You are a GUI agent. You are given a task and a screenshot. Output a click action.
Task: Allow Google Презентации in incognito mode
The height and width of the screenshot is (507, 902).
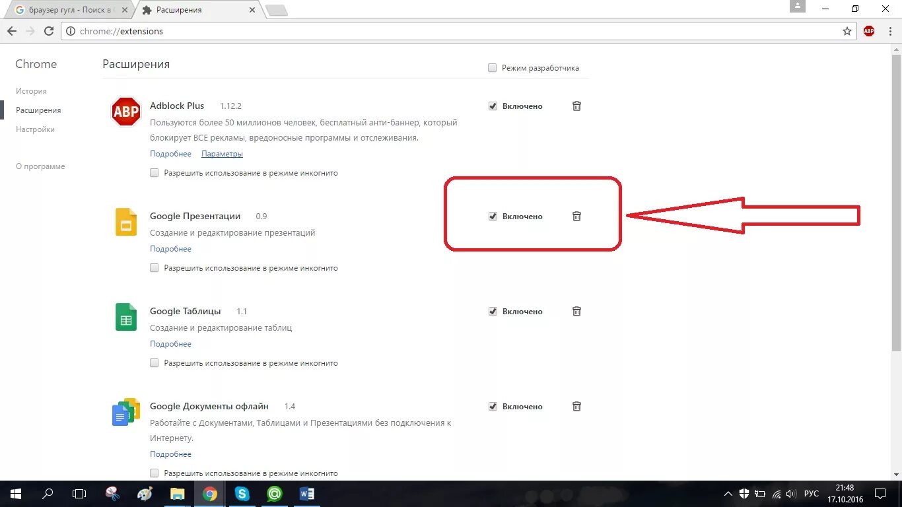click(155, 268)
